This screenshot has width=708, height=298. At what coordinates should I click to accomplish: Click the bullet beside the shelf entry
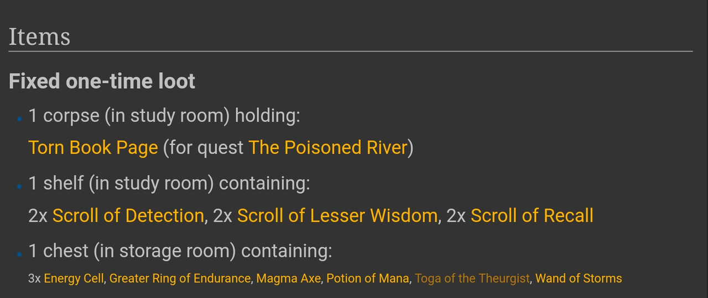[x=19, y=187]
